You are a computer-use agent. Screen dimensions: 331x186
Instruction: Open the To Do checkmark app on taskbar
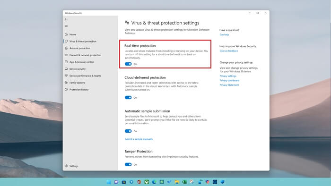coord(169,182)
